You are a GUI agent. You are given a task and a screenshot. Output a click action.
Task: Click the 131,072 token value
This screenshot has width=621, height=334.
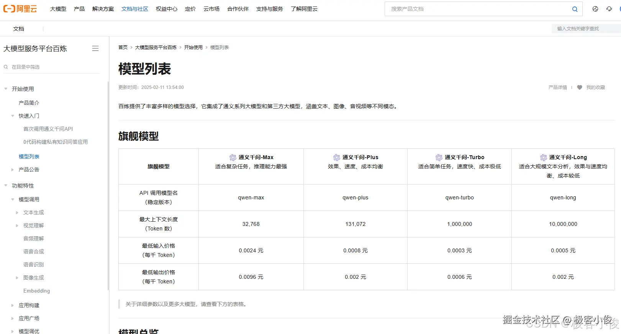tap(355, 224)
